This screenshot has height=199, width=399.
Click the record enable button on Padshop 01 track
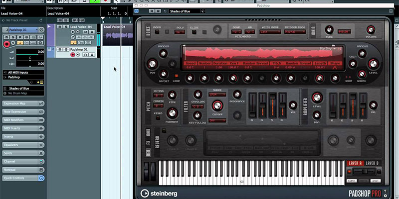tap(73, 55)
